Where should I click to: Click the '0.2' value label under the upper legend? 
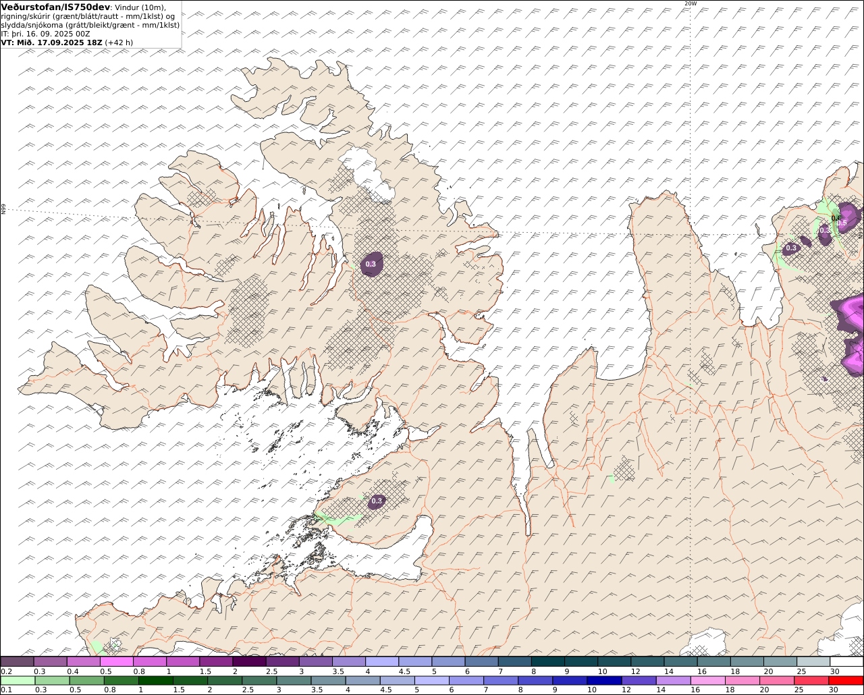point(6,671)
